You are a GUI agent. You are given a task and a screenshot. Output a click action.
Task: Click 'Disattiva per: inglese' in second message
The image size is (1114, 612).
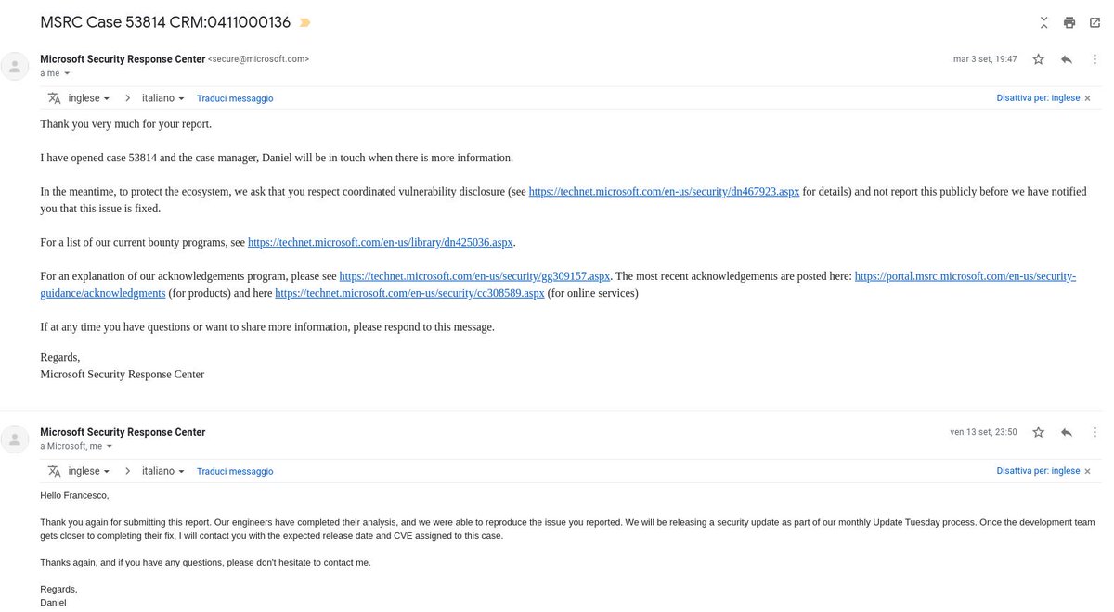[x=1038, y=471]
